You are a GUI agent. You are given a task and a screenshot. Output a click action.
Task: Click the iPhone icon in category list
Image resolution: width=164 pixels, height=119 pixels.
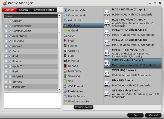click(65, 46)
